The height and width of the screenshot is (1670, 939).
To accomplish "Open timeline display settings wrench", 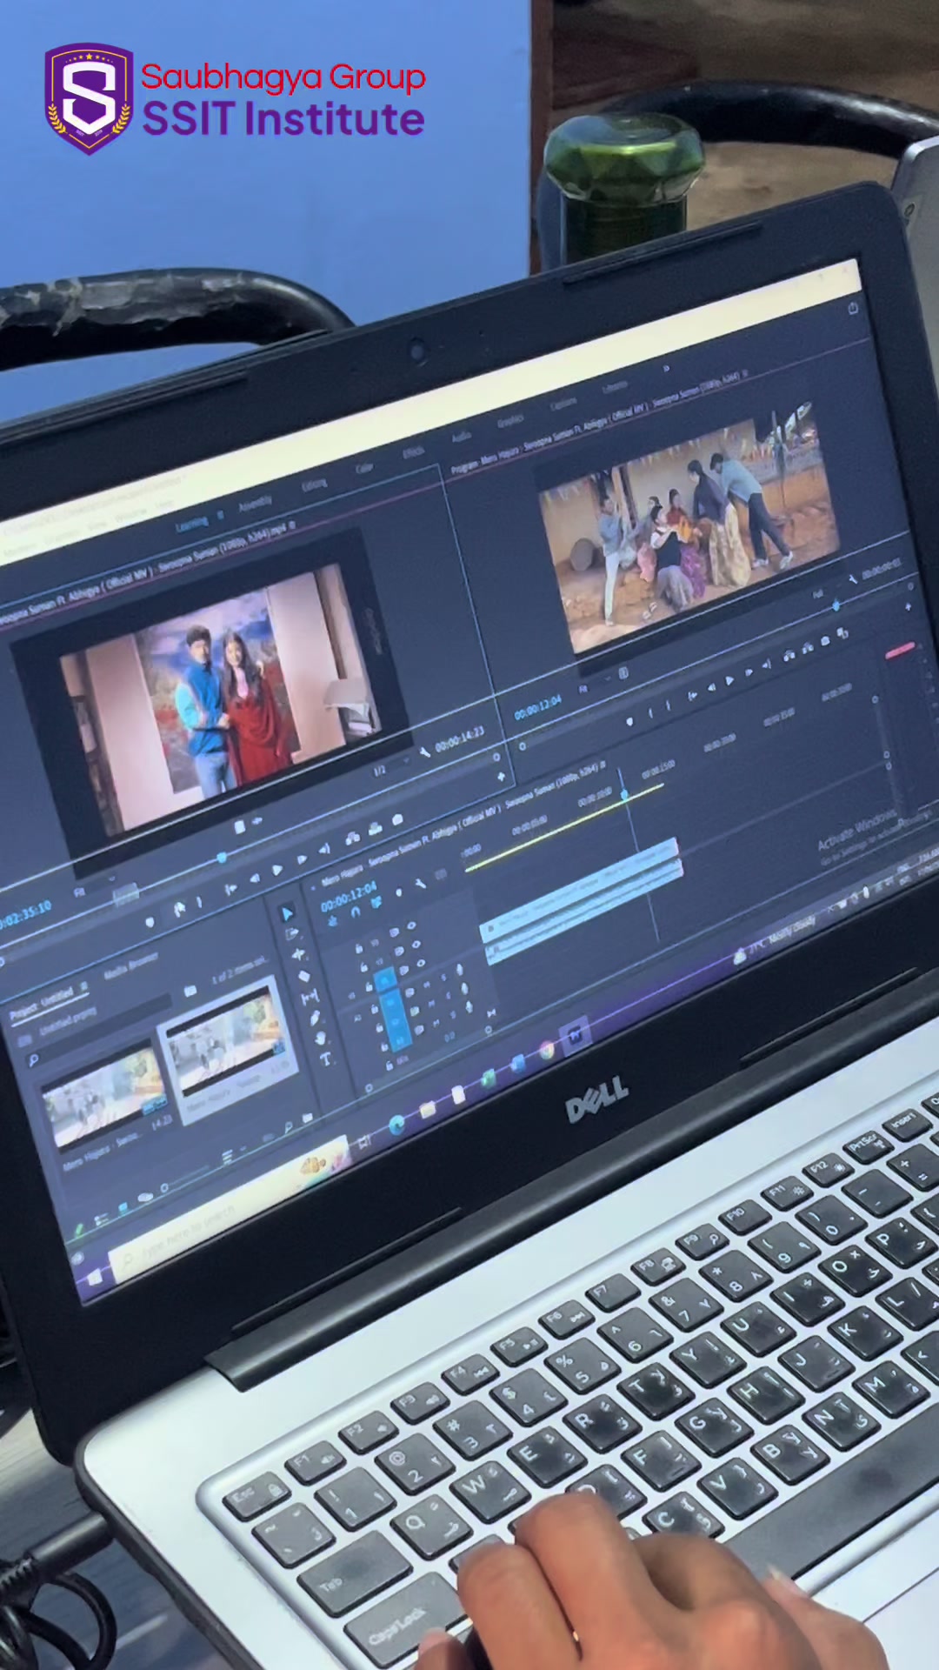I will pos(419,885).
